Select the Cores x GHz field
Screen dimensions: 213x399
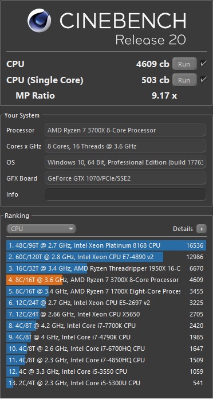pos(125,146)
